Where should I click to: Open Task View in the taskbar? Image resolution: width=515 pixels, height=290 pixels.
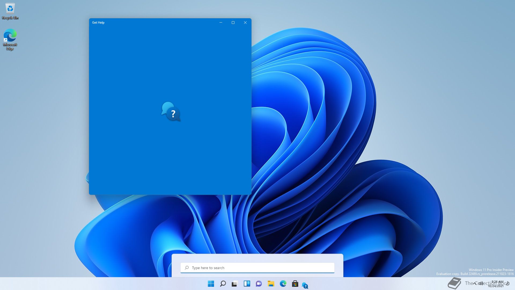(x=235, y=284)
